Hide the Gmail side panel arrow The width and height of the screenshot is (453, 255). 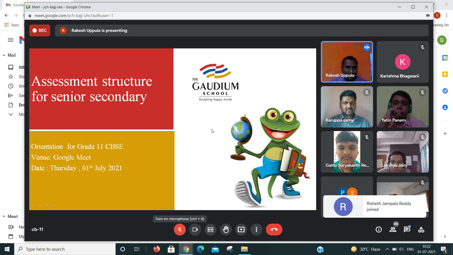click(445, 236)
